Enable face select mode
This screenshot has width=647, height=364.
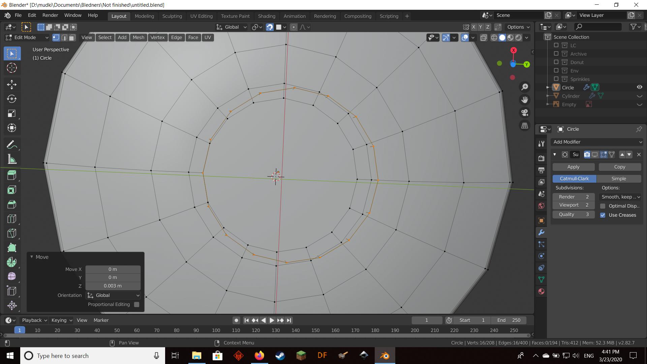[72, 37]
